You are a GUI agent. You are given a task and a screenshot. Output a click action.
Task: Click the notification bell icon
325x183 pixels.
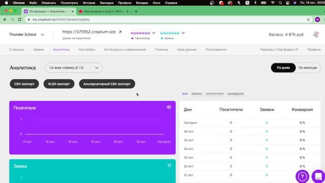[x=316, y=35]
